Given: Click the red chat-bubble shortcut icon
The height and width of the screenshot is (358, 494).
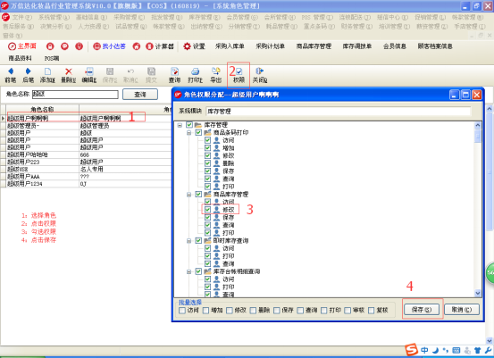Looking at the screenshot, I should 64,46.
